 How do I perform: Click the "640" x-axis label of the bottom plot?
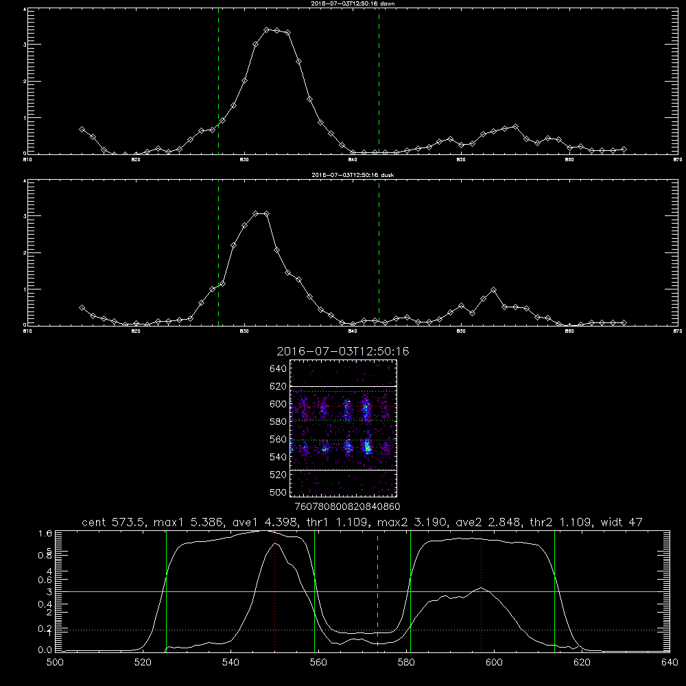pyautogui.click(x=670, y=663)
